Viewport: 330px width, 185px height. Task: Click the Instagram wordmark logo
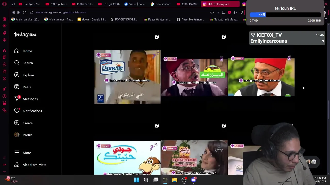[x=25, y=35]
